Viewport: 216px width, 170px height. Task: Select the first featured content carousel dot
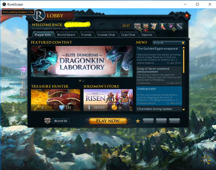(x=80, y=80)
